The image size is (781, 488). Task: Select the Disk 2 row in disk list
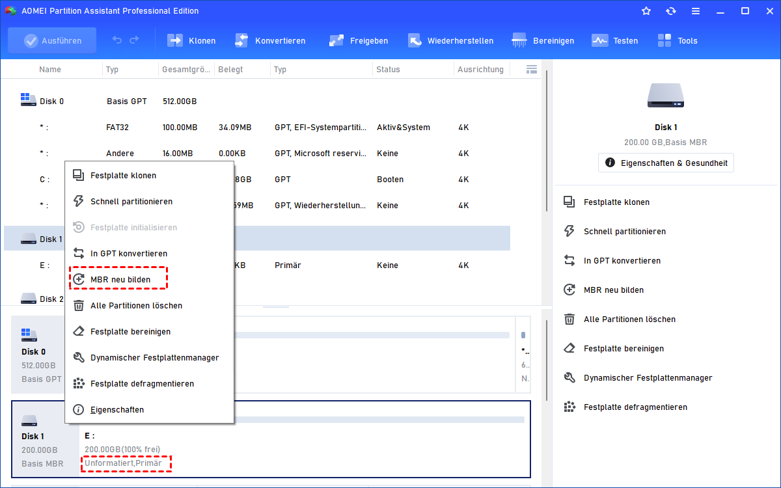(257, 299)
